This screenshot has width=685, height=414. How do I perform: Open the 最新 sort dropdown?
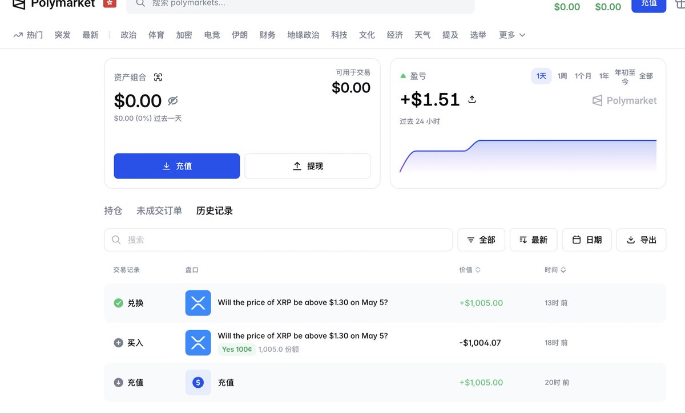pos(533,240)
